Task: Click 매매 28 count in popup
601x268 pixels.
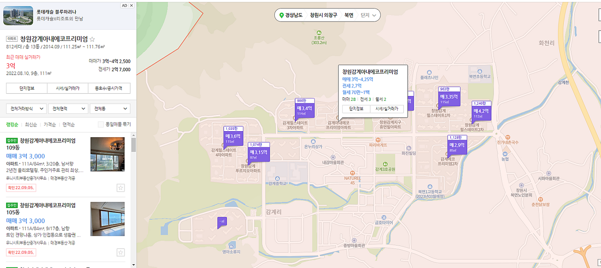Action: point(349,99)
